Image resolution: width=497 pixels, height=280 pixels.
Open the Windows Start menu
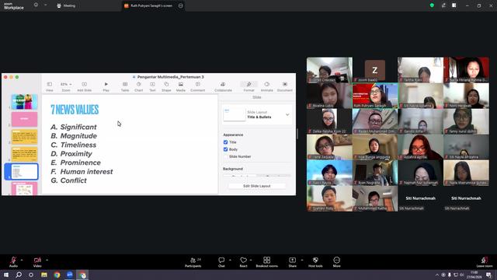6,275
